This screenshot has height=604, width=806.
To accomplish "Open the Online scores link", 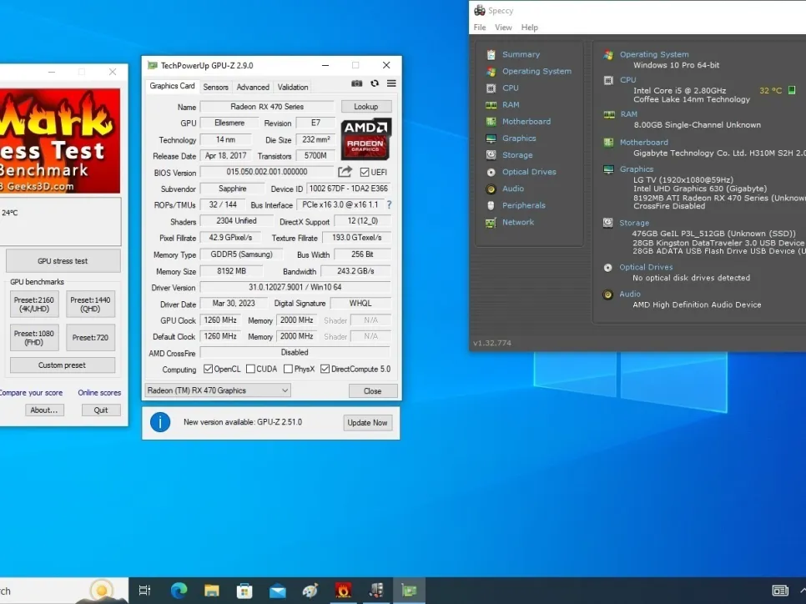I will click(100, 393).
